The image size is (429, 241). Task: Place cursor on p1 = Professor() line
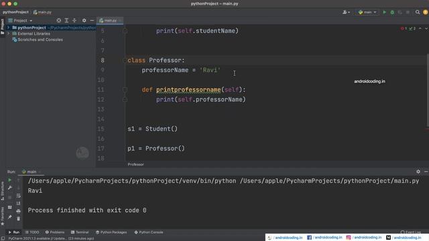tap(156, 149)
